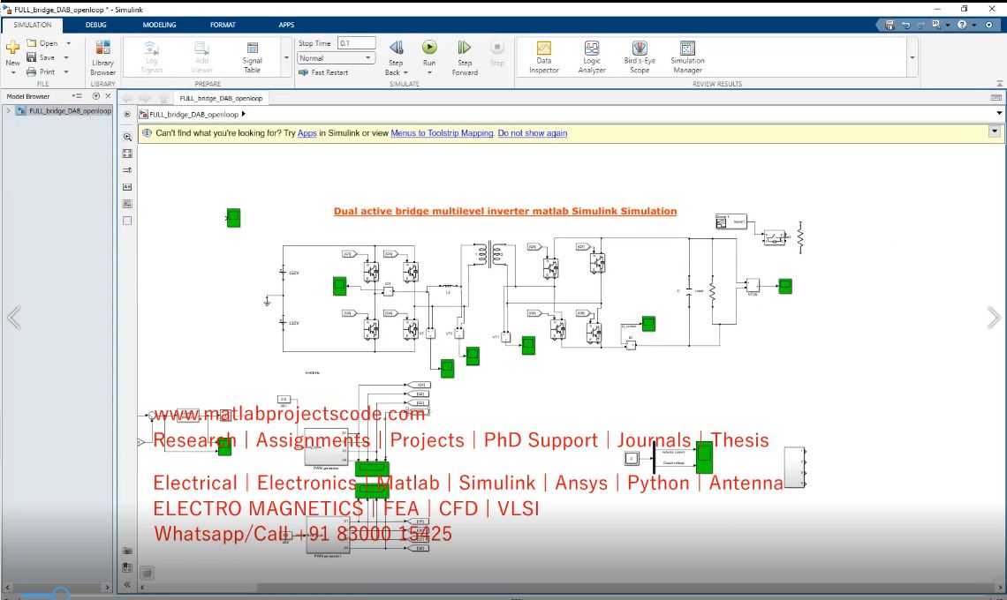Screen dimensions: 1007x600
Task: Collapse the palette double-chevron icon
Action: point(127,585)
